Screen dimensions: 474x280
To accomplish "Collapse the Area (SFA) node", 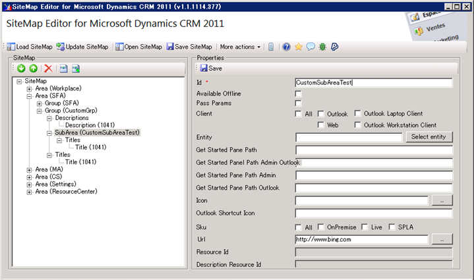I will pyautogui.click(x=29, y=96).
